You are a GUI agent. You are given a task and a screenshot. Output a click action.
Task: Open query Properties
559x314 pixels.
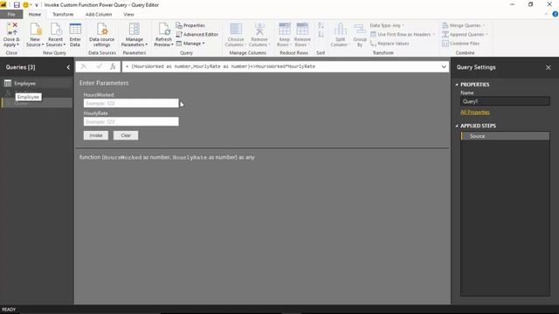(190, 25)
